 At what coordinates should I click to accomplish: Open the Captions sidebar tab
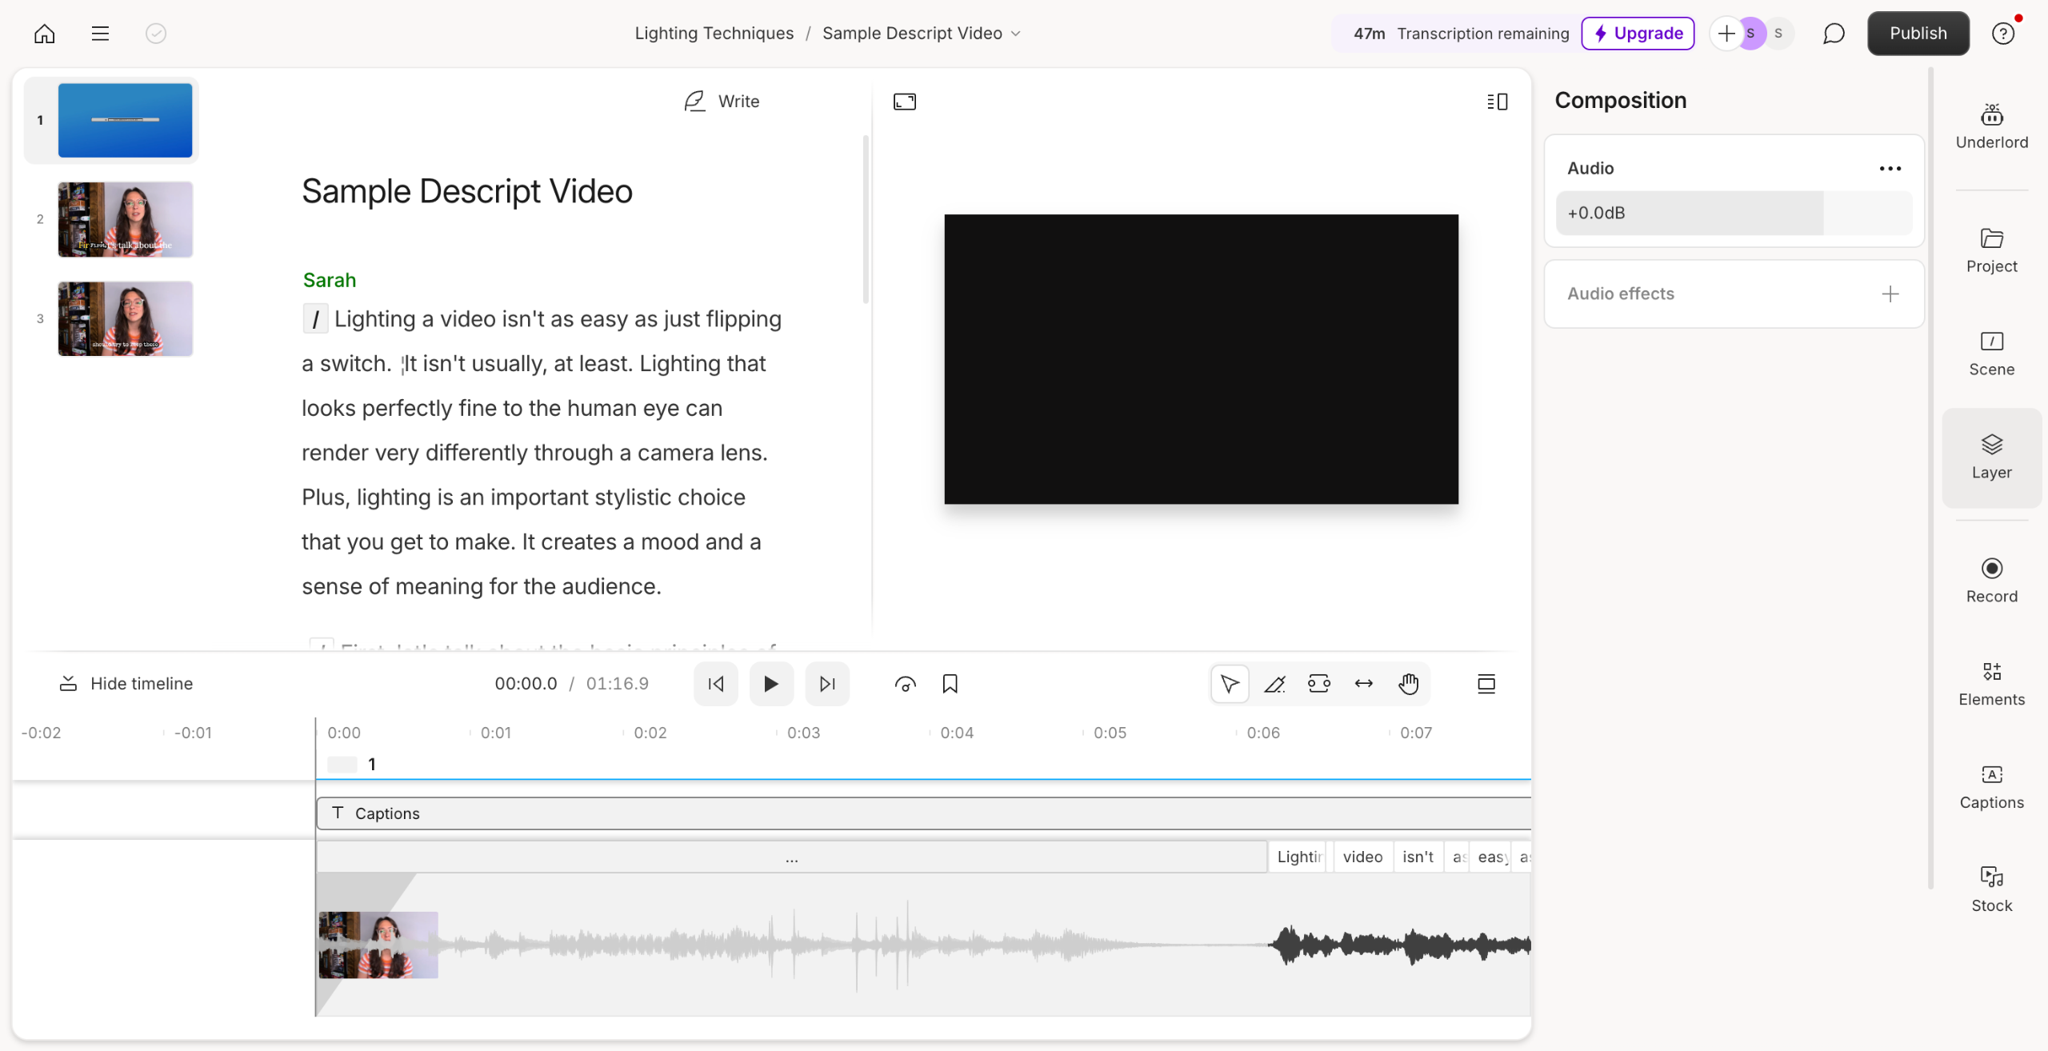pos(1991,787)
